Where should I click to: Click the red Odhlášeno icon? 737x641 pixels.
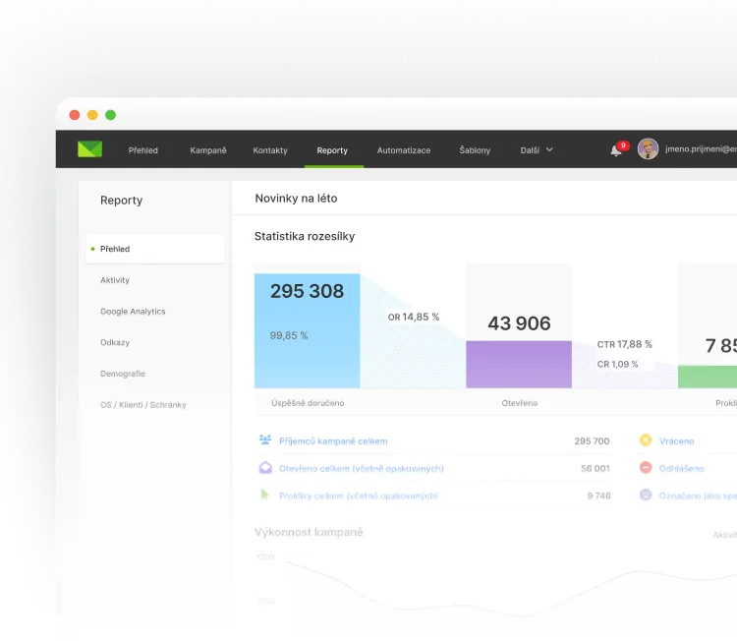pyautogui.click(x=646, y=468)
